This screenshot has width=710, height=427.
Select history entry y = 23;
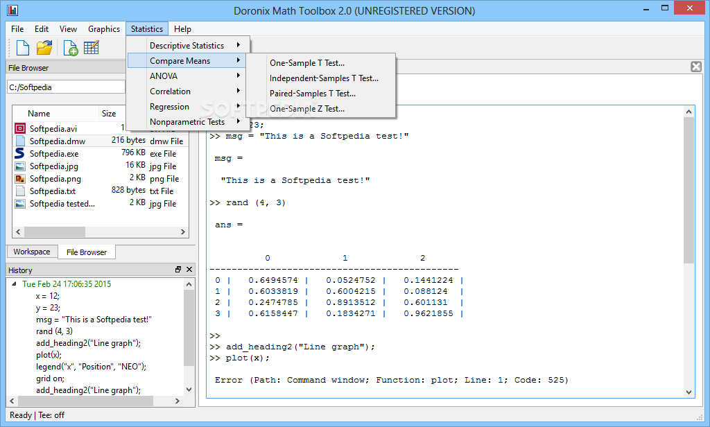click(x=48, y=308)
